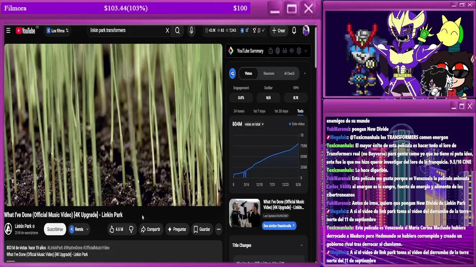Click the VPH 8.1K value pill
This screenshot has height=267, width=476.
click(x=296, y=98)
